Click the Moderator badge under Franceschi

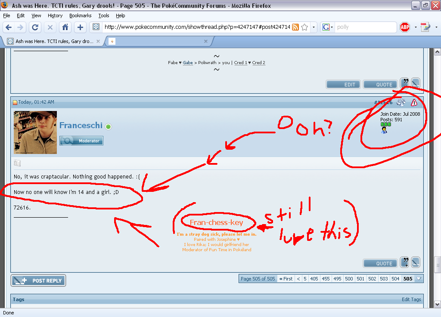click(81, 141)
